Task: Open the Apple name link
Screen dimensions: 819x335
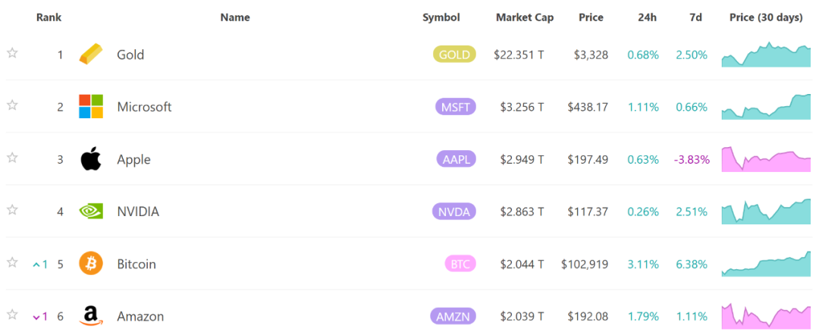Action: coord(133,159)
